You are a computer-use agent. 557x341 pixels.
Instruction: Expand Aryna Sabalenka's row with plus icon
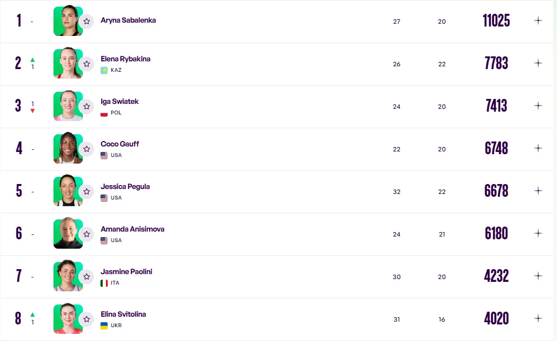(x=538, y=20)
